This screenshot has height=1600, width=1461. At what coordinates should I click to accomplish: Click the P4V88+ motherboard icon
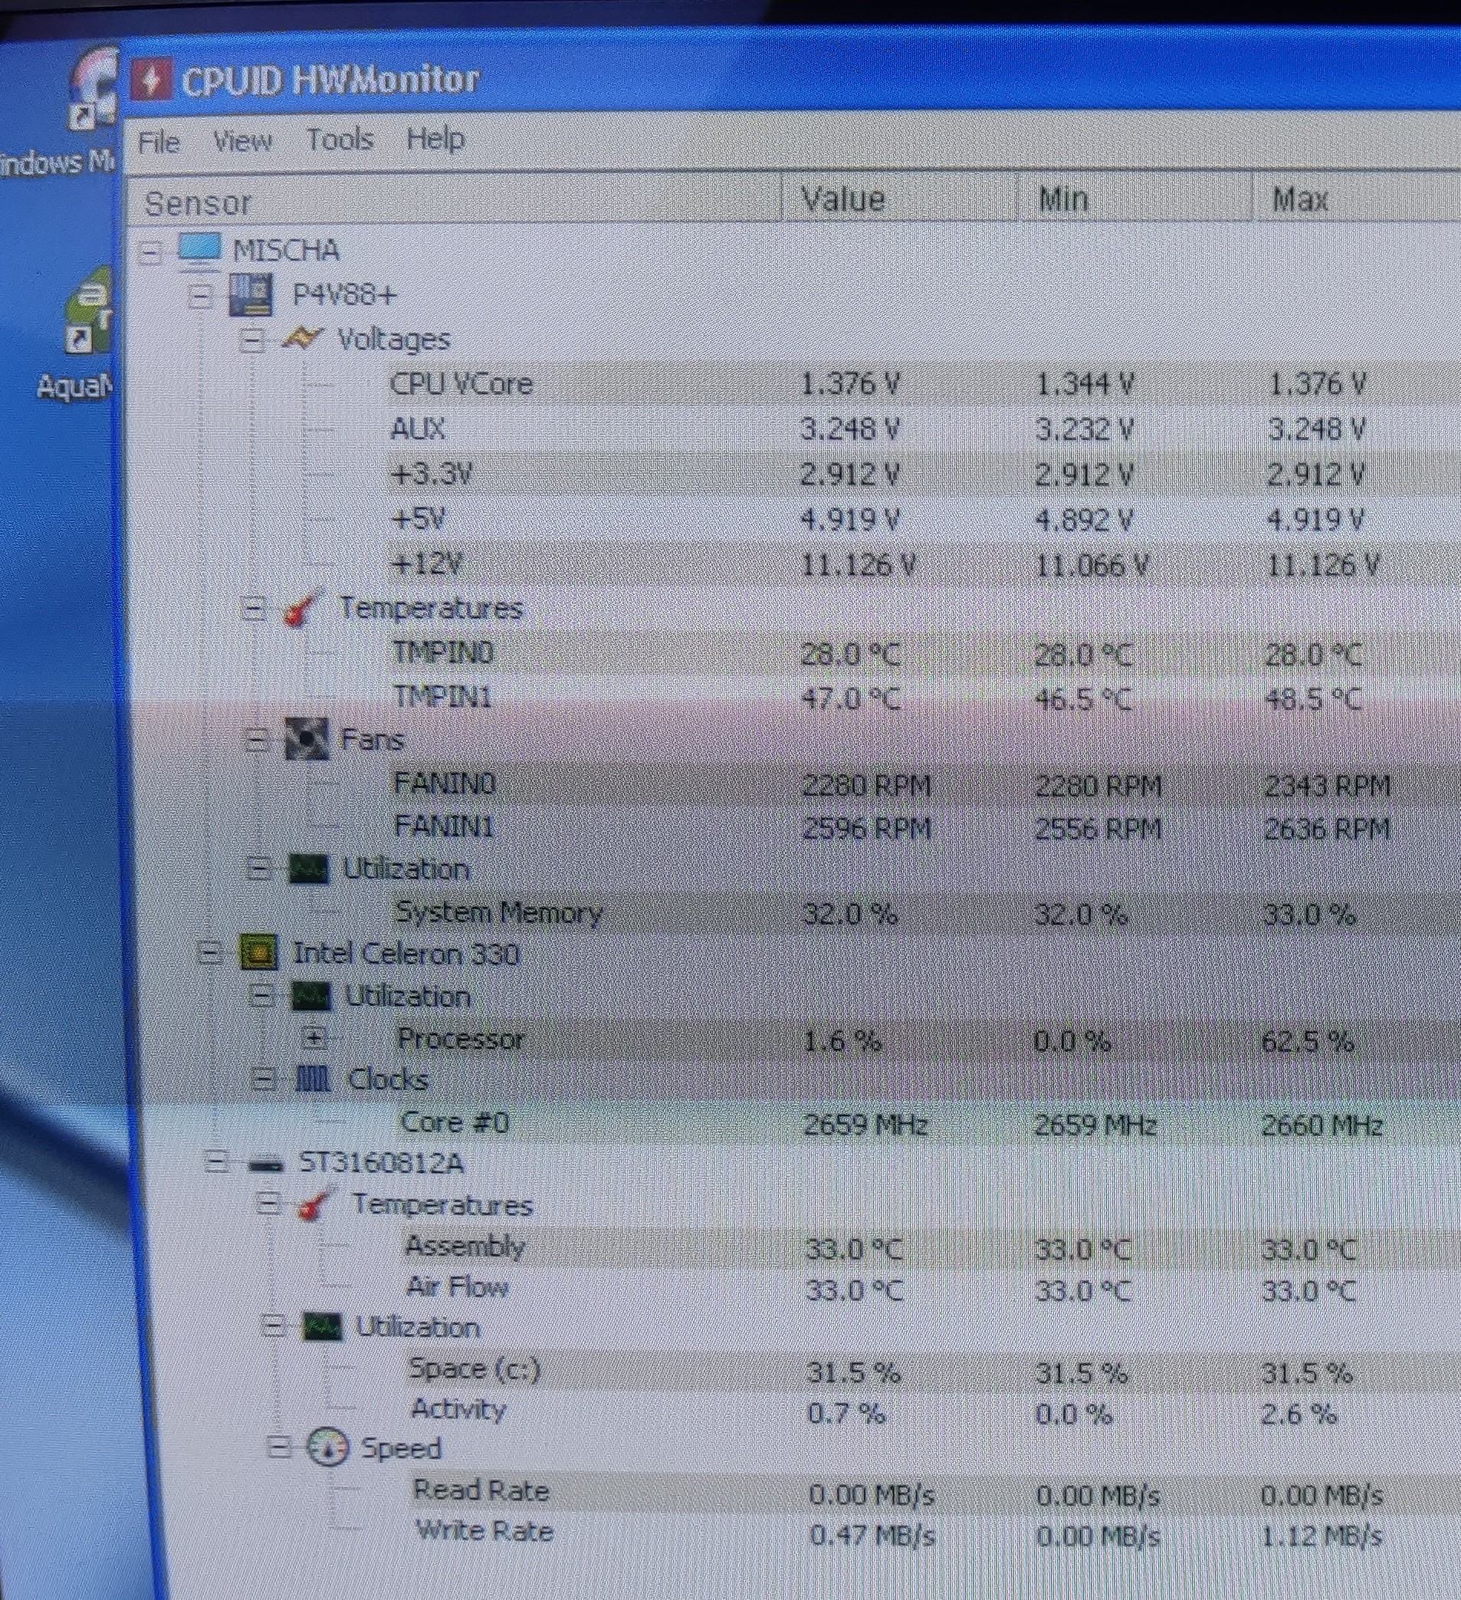click(251, 295)
